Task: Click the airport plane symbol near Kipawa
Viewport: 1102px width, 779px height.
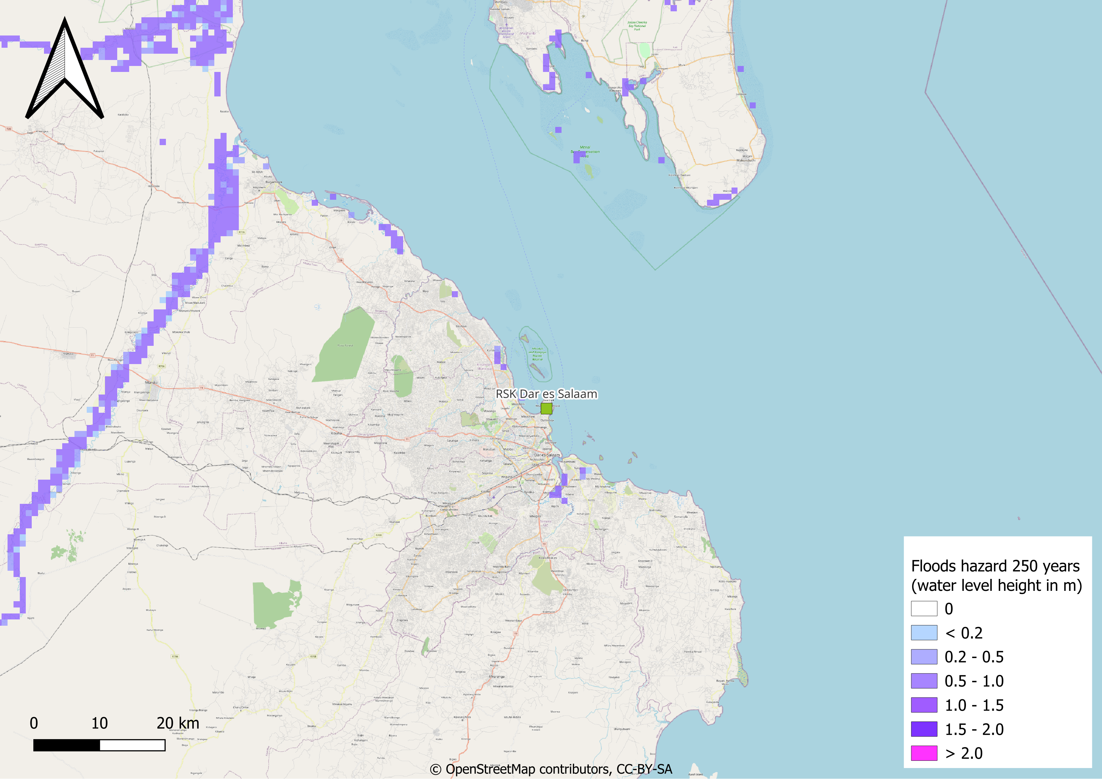Action: point(494,498)
